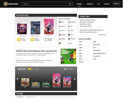Open the Stadia platform icon
The width and height of the screenshot is (124, 99).
click(60, 39)
